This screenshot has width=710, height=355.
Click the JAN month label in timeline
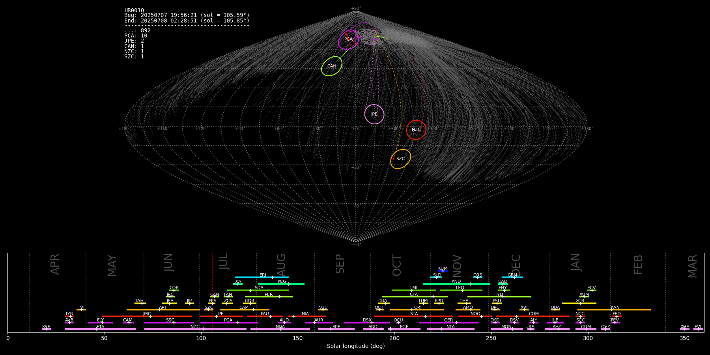pos(576,262)
